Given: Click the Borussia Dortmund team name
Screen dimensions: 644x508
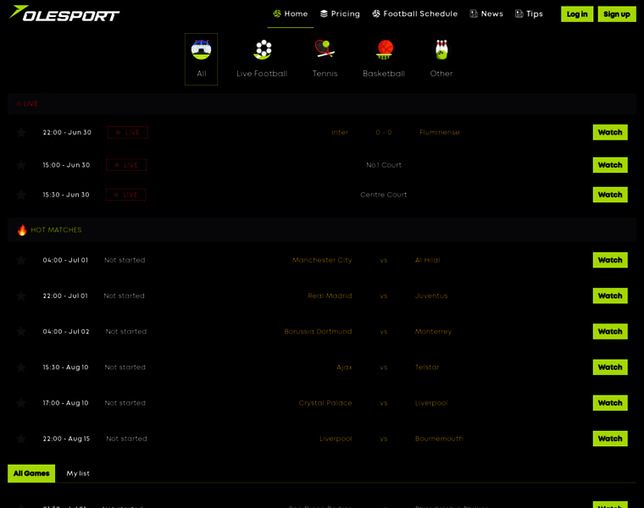Looking at the screenshot, I should tap(318, 332).
